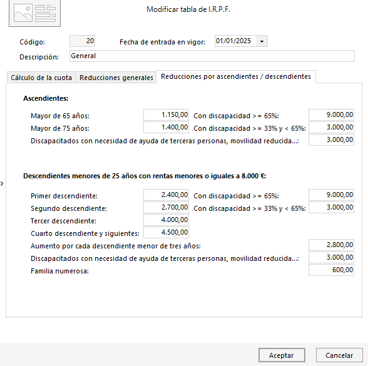Click the Modificar tabla de I.R.P.F. title

tap(188, 9)
